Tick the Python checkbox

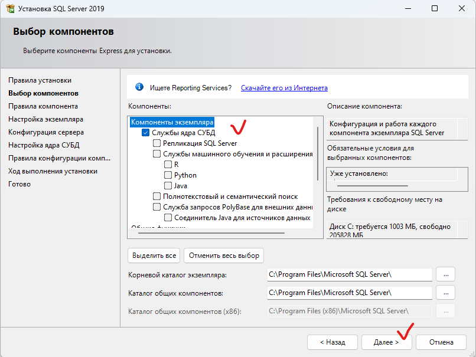tap(168, 175)
